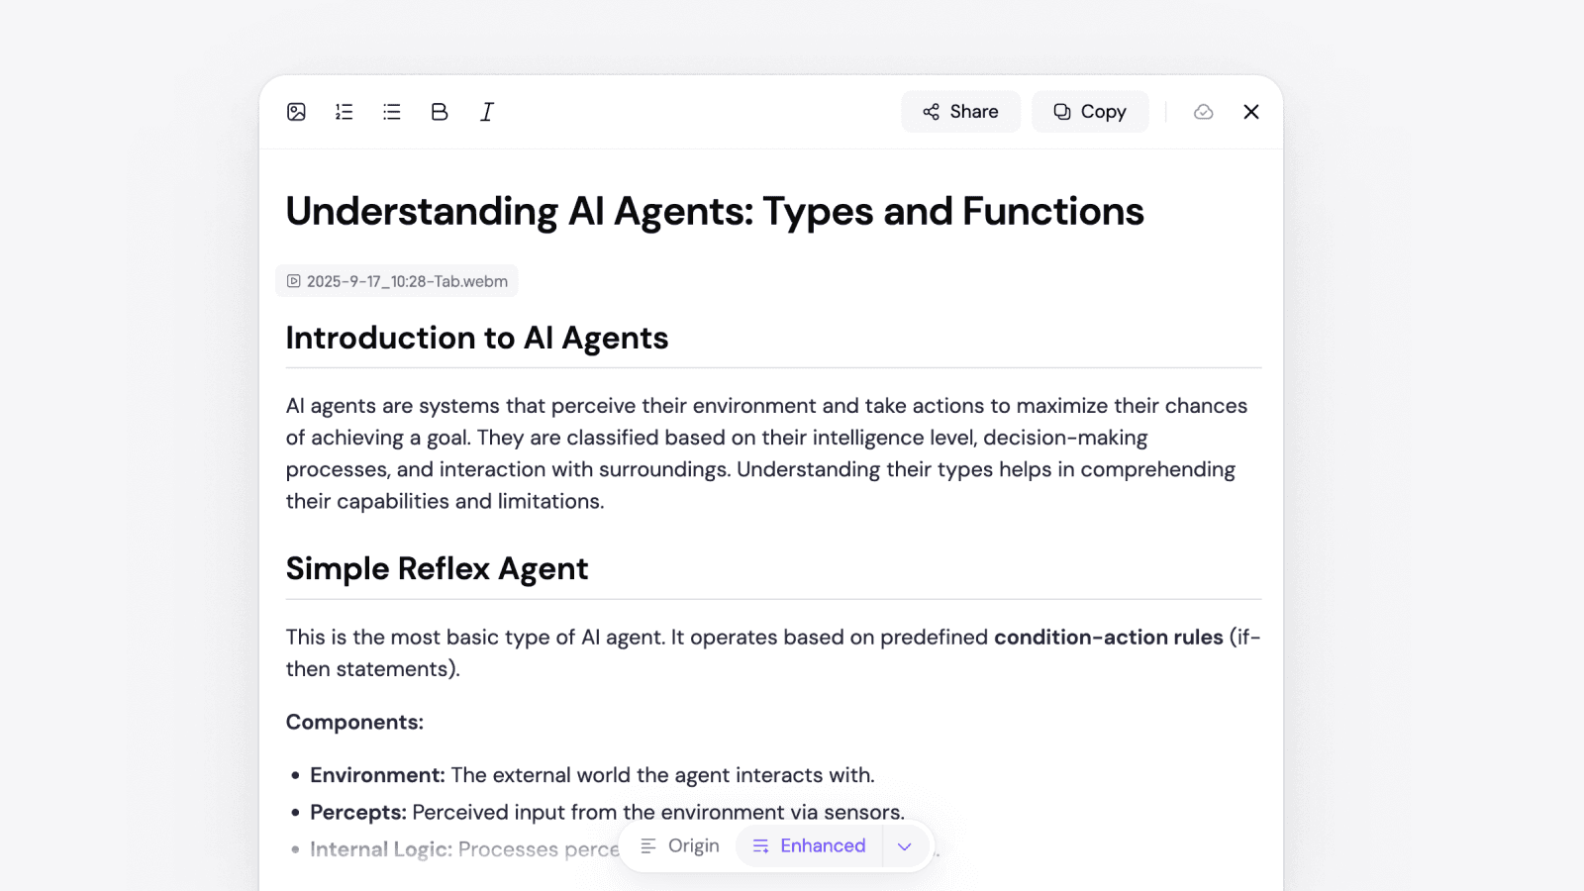Toggle italic formatting

tap(487, 112)
